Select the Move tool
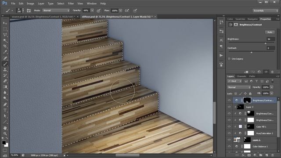 pyautogui.click(x=5, y=23)
